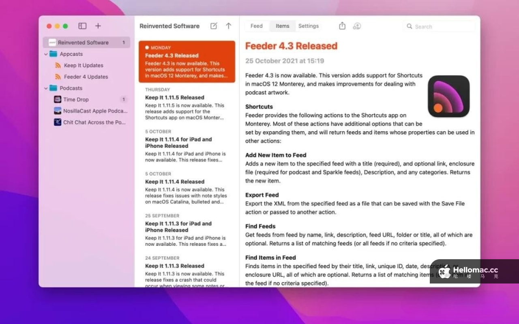Click the Shortcuts heading in article
The height and width of the screenshot is (324, 519).
pyautogui.click(x=259, y=107)
